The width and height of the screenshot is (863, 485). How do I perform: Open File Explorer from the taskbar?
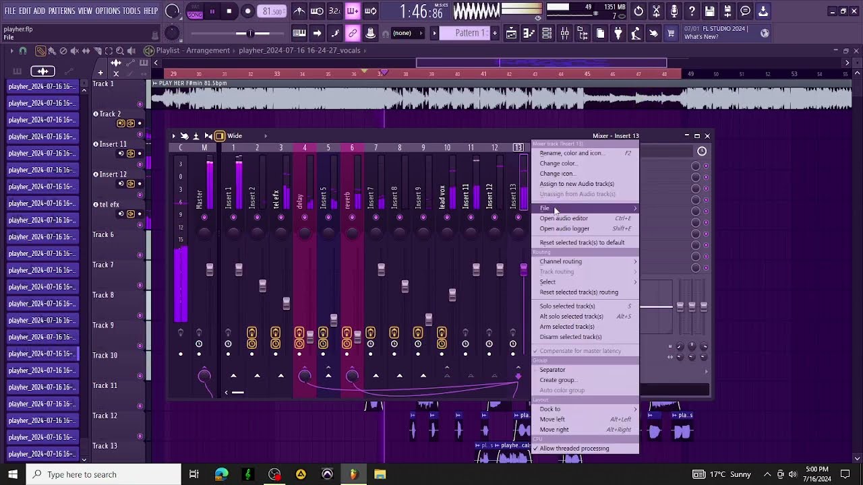point(380,474)
